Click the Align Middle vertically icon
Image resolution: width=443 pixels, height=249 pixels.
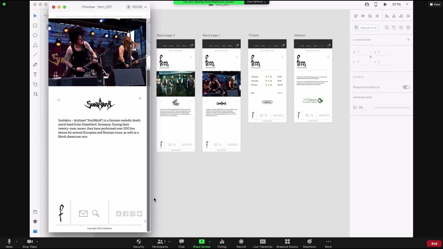[x=363, y=16]
